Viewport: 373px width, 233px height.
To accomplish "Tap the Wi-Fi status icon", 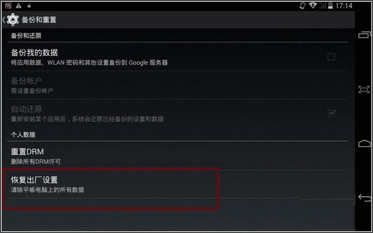I will 312,5.
